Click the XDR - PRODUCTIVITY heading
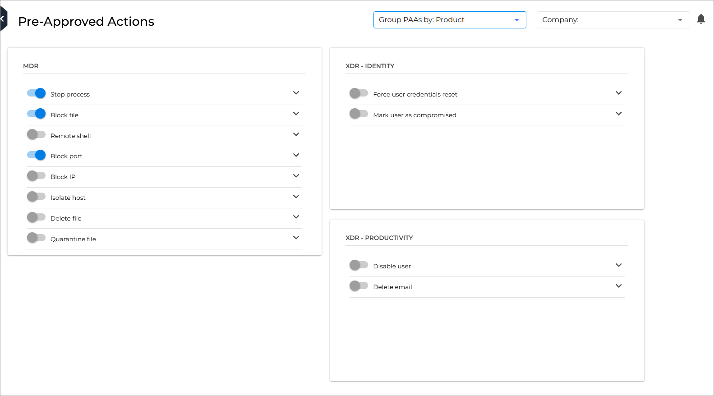 (379, 238)
